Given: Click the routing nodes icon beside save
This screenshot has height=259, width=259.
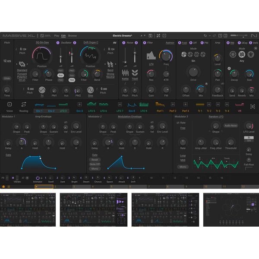Looking at the screenshot, I should pyautogui.click(x=158, y=36).
